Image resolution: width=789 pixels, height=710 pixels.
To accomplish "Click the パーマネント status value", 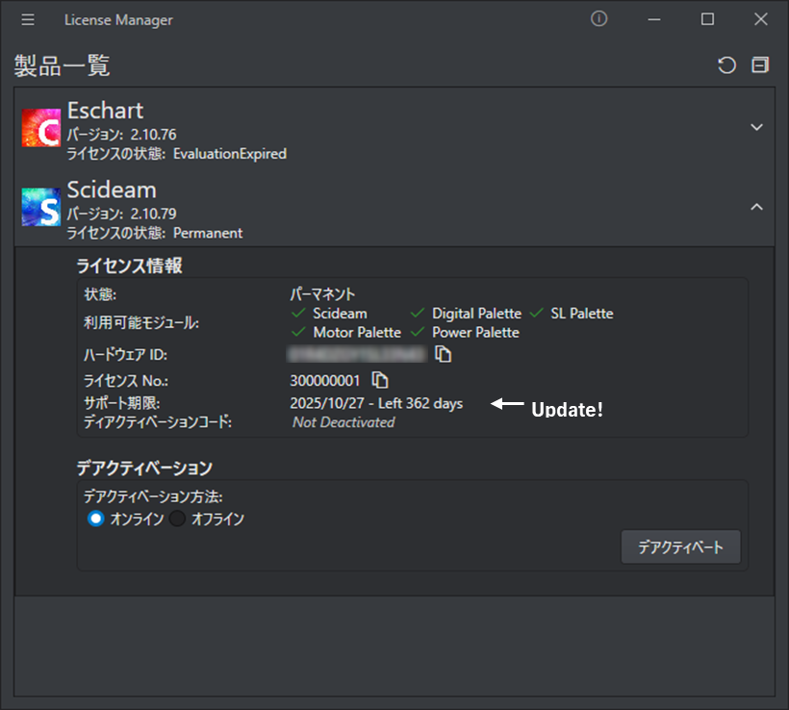I will (322, 294).
